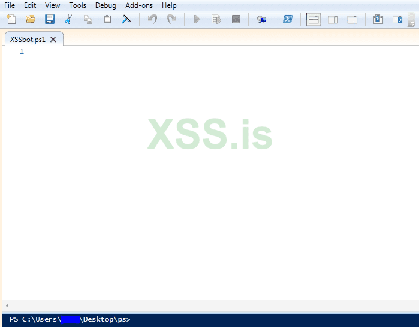Run the script with the play icon
The height and width of the screenshot is (327, 419).
(197, 19)
